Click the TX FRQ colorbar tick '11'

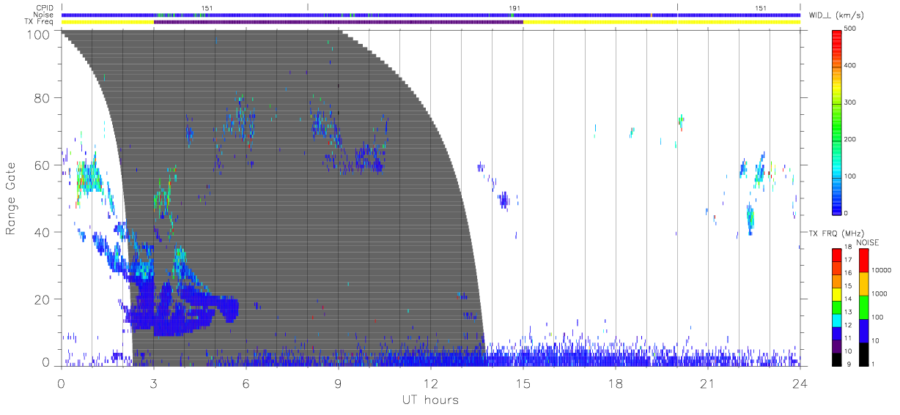click(847, 339)
